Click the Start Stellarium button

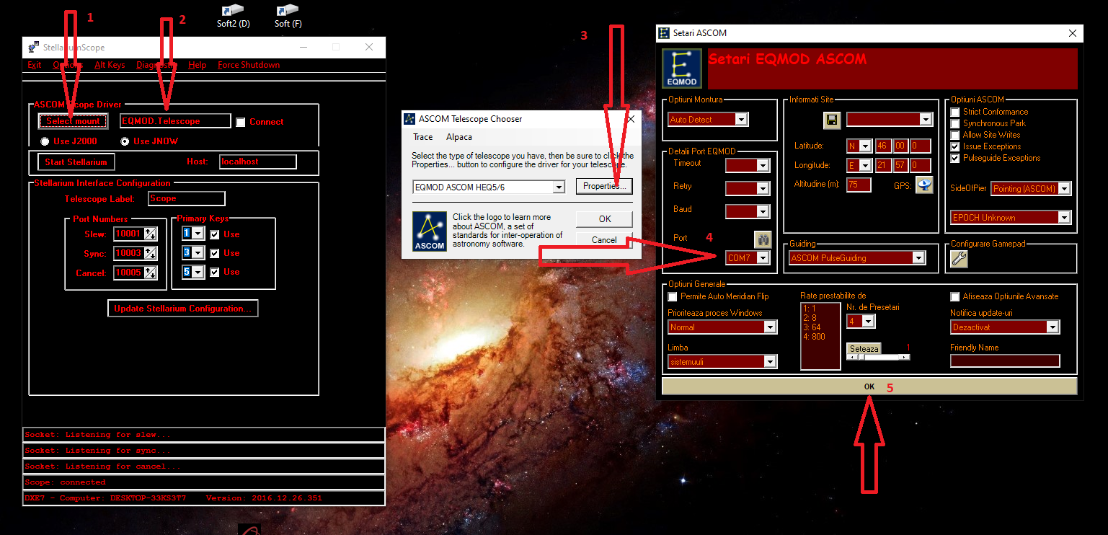76,162
